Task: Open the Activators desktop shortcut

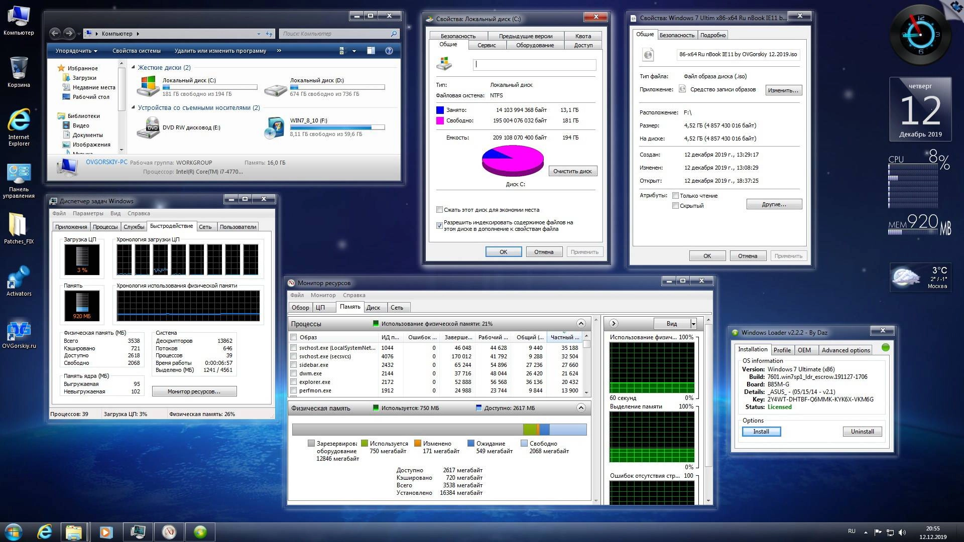Action: point(19,281)
